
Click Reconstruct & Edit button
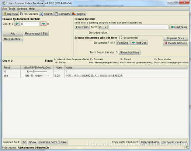[36, 33]
